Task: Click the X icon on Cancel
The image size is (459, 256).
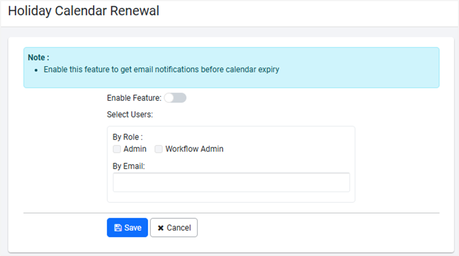Action: [x=161, y=228]
